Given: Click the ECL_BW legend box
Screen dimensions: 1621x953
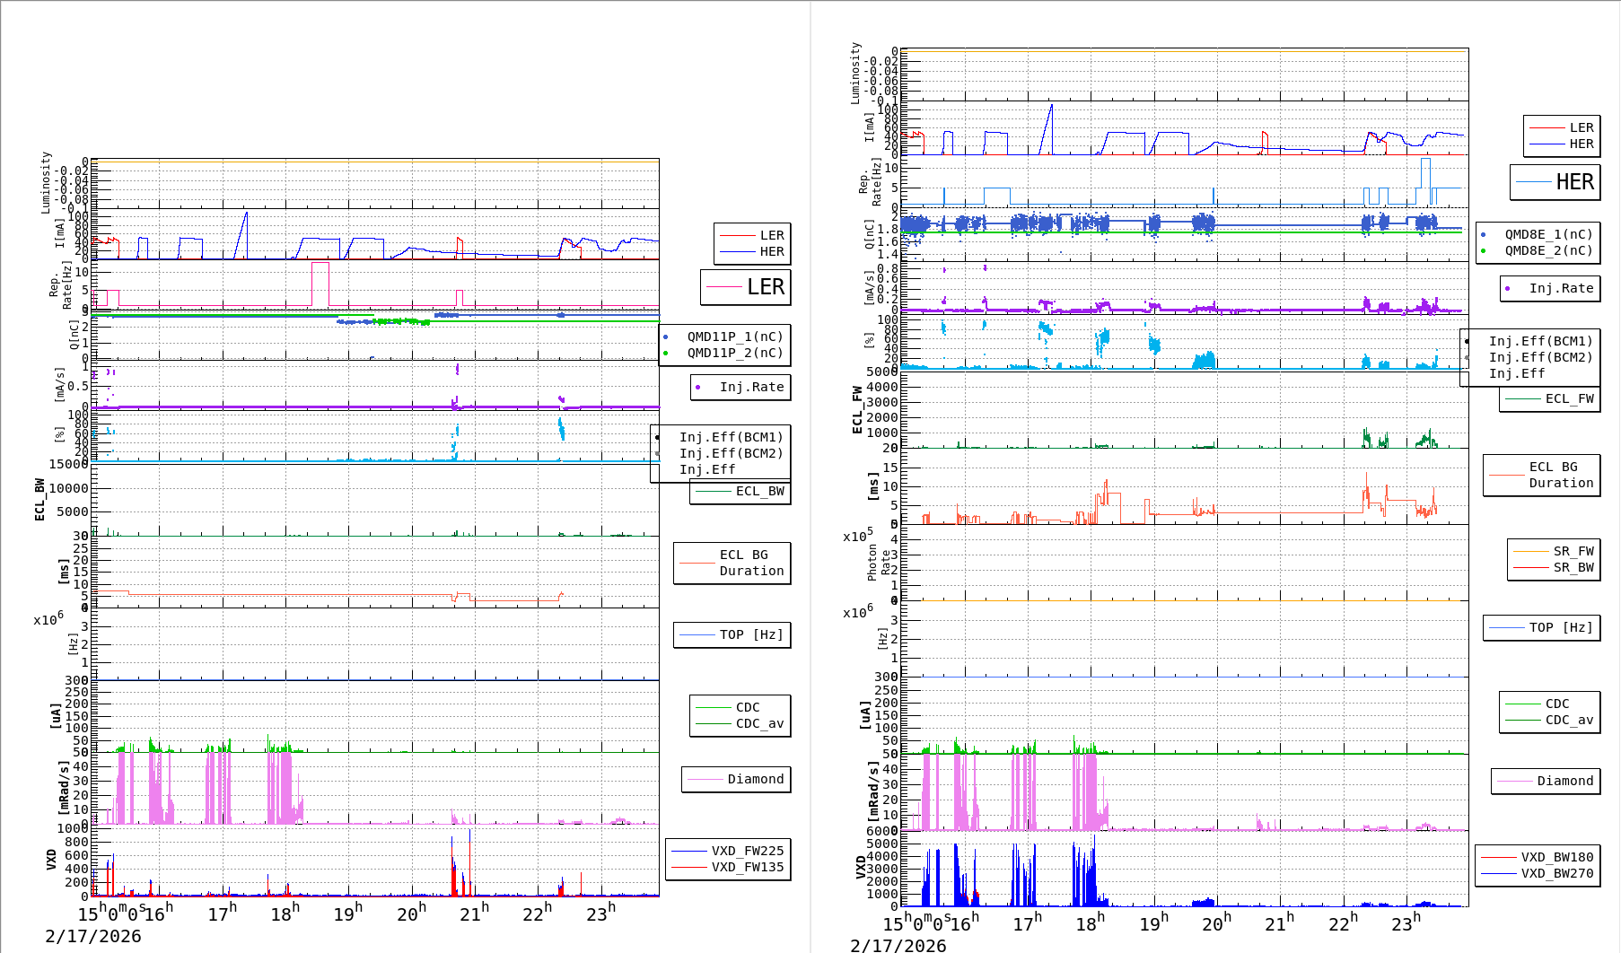Looking at the screenshot, I should [x=740, y=491].
